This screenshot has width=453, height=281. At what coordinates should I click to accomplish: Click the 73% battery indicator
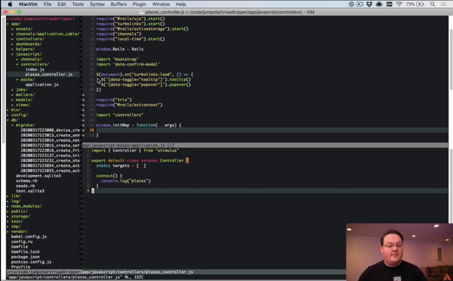(411, 4)
